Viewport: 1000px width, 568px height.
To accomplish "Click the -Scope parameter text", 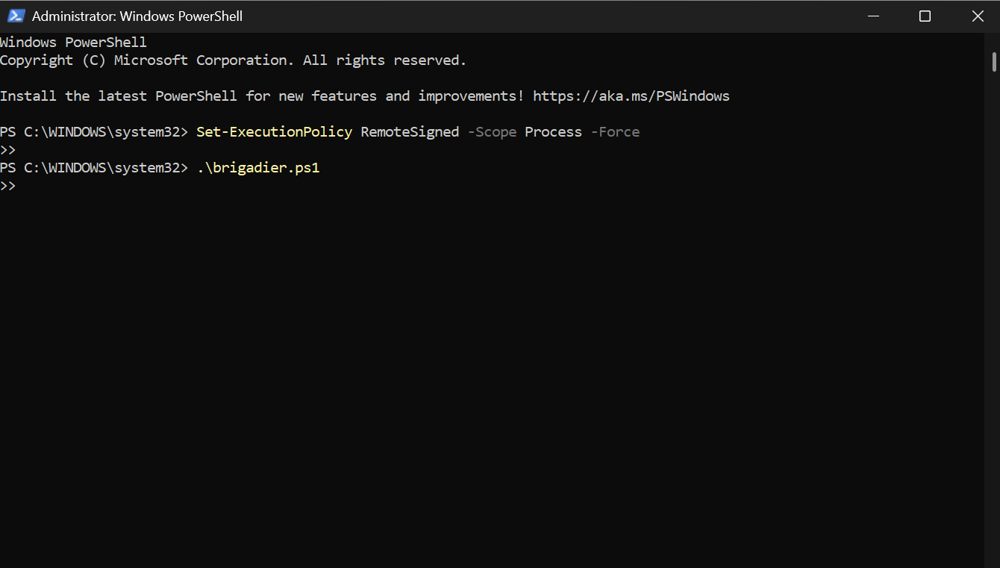I will pos(492,131).
